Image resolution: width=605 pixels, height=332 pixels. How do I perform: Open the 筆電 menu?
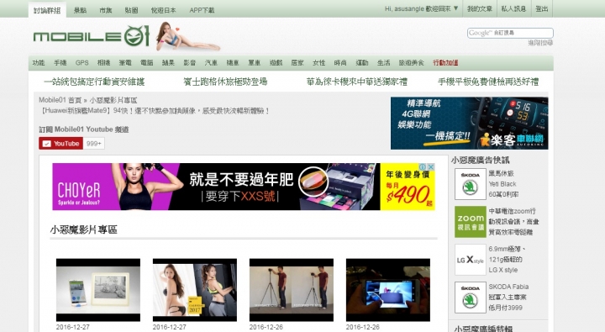pos(125,62)
